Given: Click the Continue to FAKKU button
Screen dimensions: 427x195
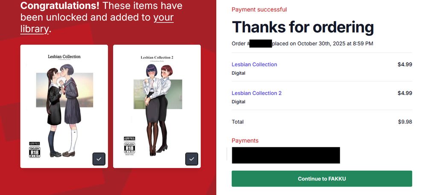Looking at the screenshot, I should 322,179.
